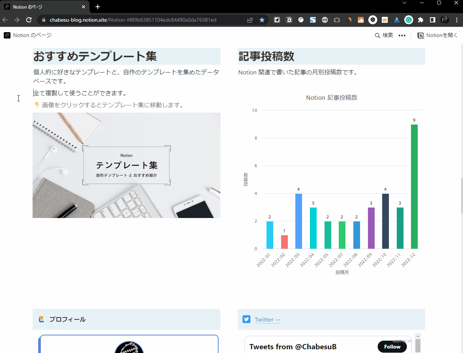Click the dark navy 2022/10 bar

(386, 221)
